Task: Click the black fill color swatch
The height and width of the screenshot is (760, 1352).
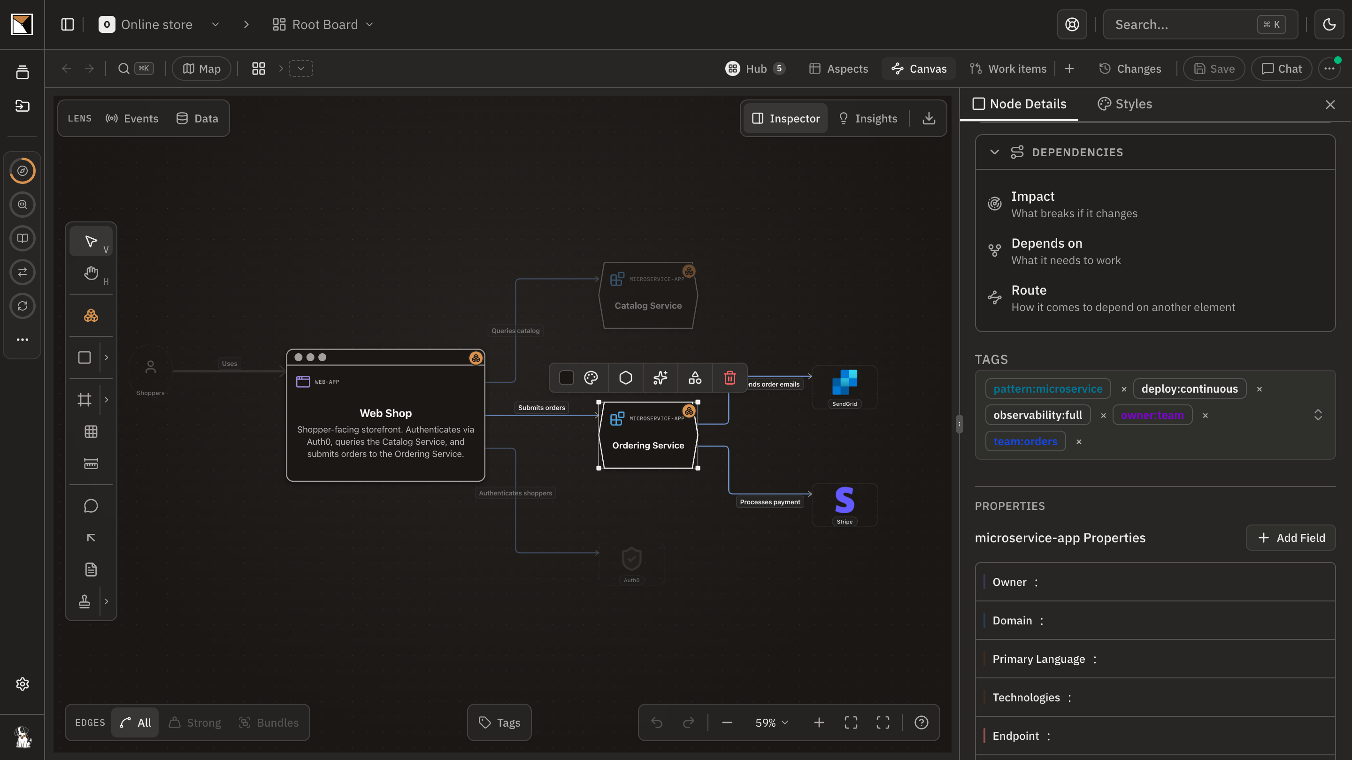Action: (x=566, y=378)
